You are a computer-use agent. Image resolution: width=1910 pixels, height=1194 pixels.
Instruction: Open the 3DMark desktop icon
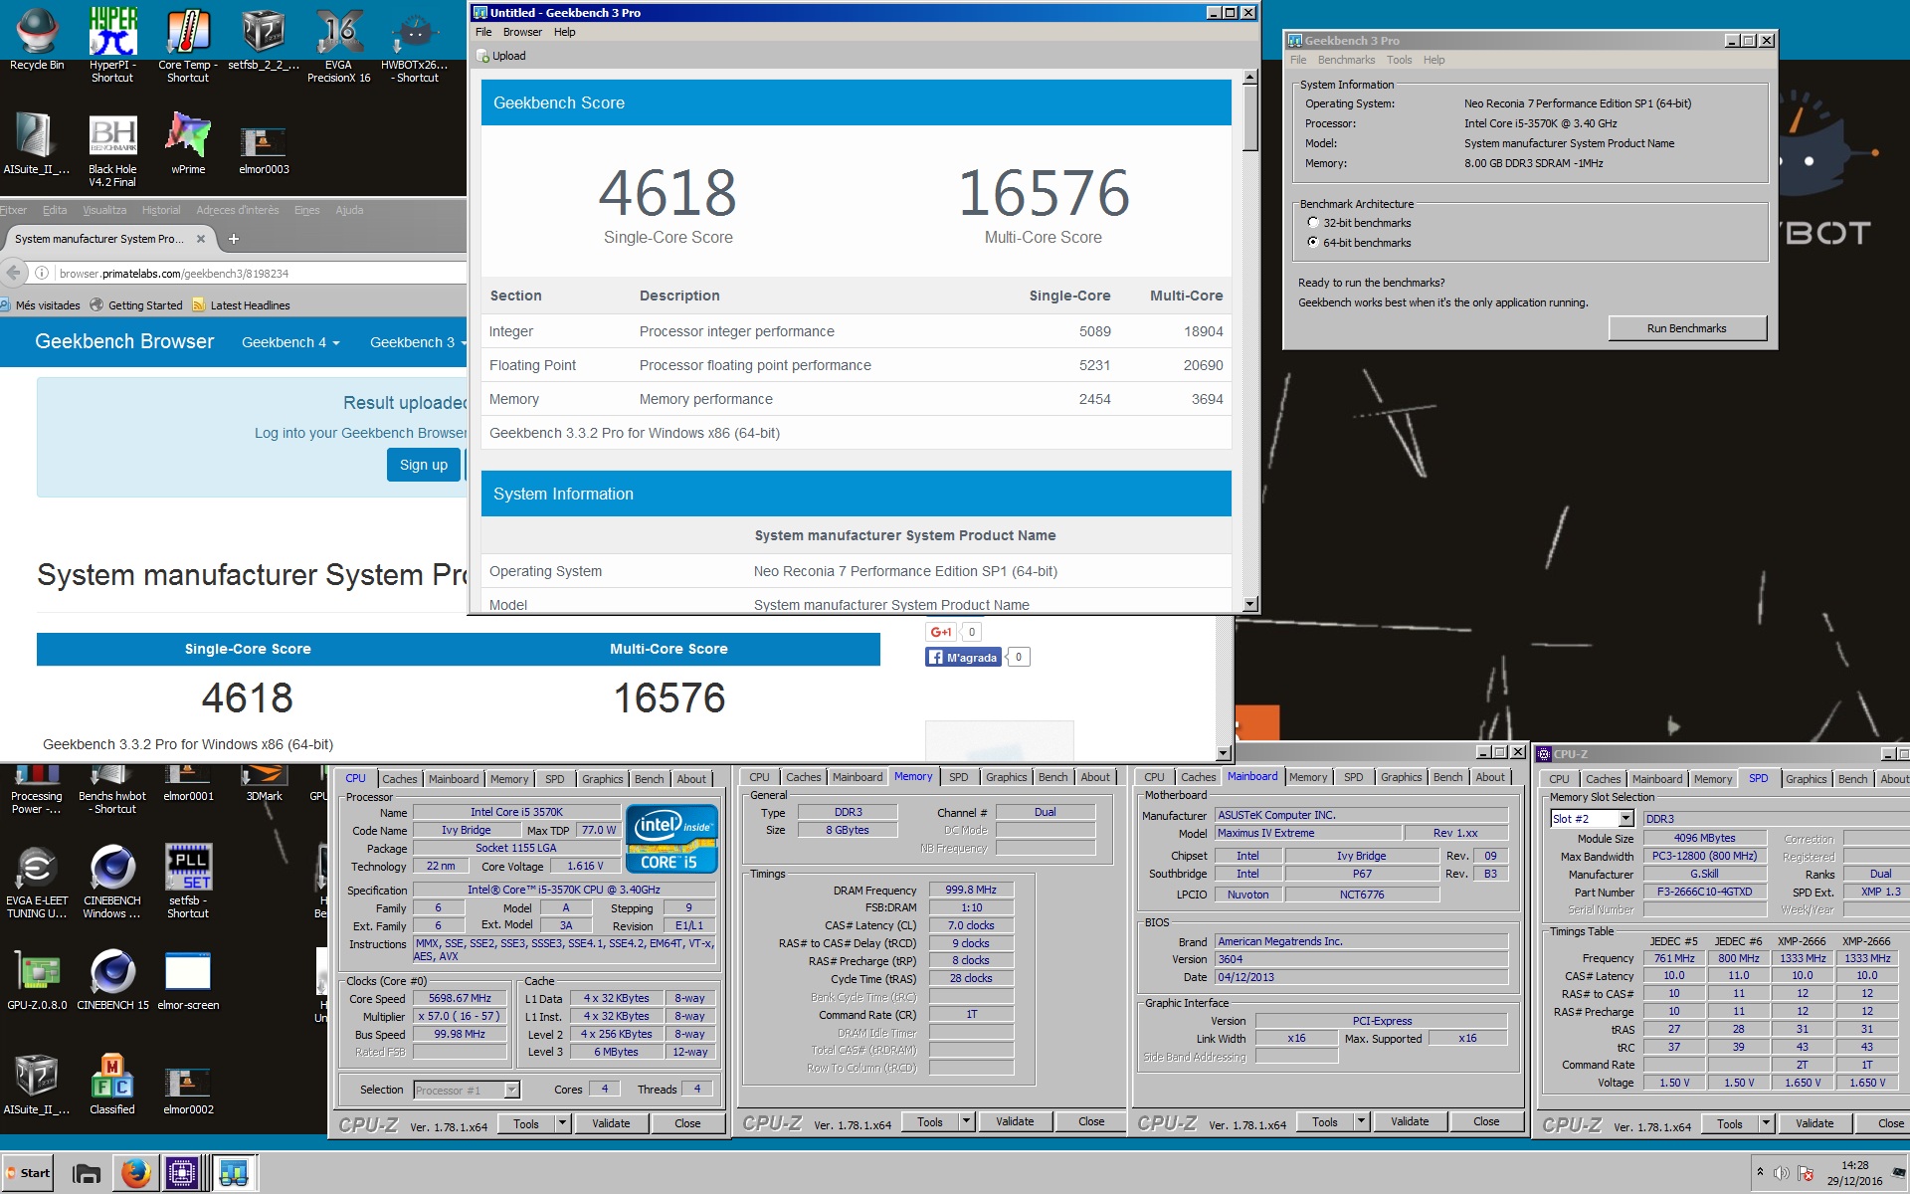[x=264, y=783]
